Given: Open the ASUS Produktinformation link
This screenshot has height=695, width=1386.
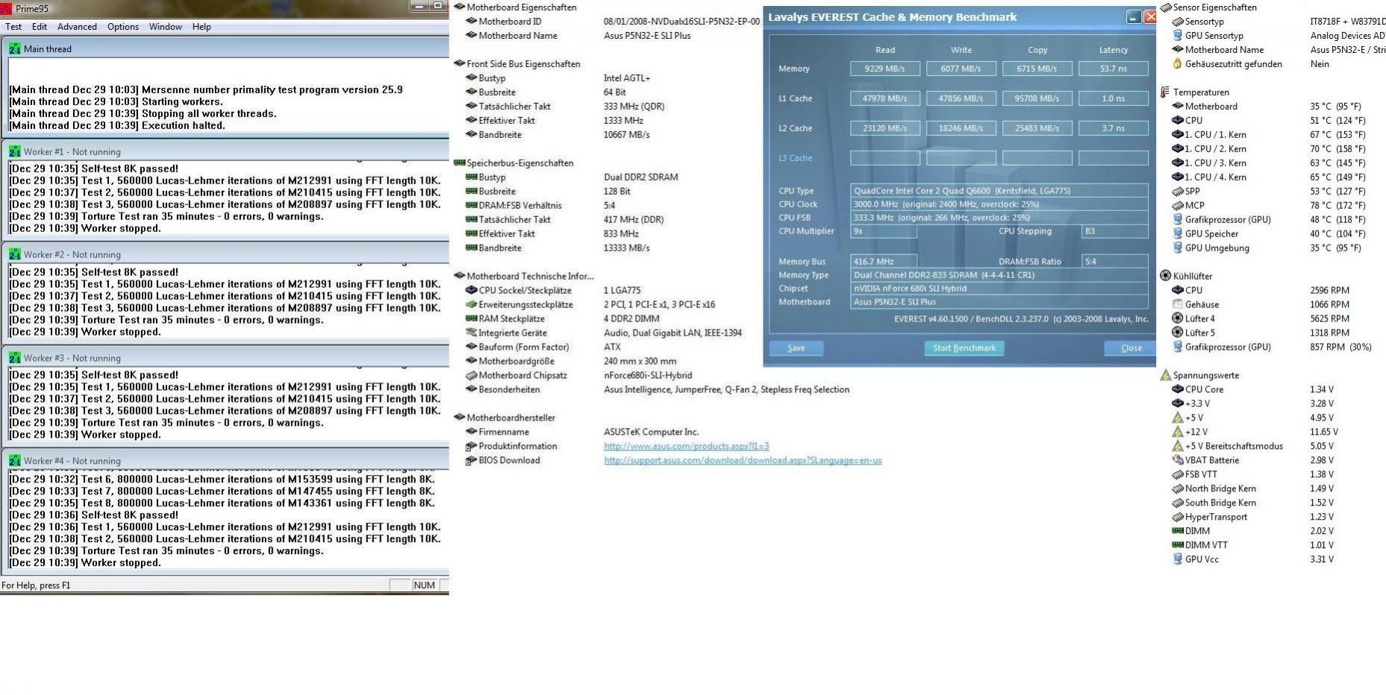Looking at the screenshot, I should pos(686,446).
